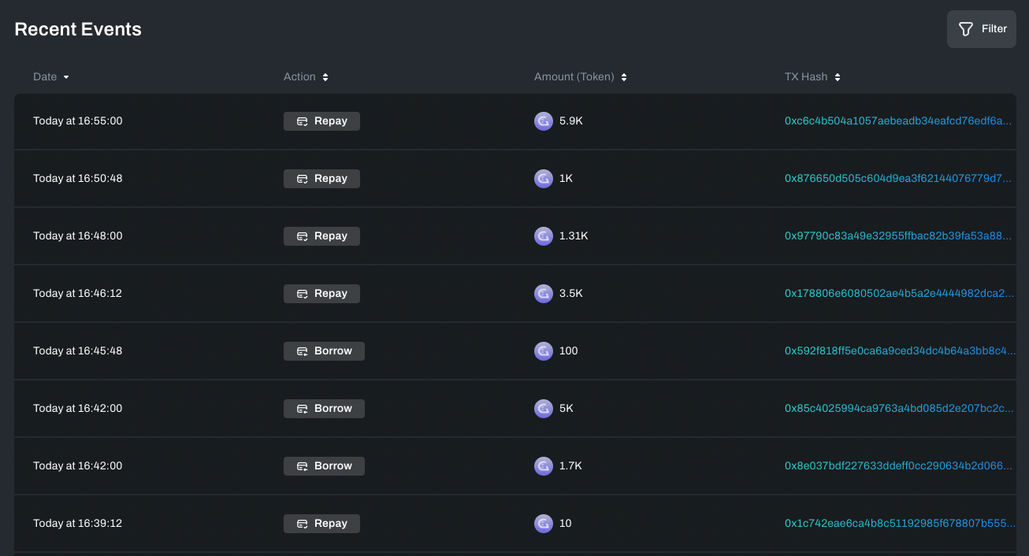The image size is (1029, 556).
Task: Click the Repay badge at 16:46:12
Action: (x=321, y=294)
